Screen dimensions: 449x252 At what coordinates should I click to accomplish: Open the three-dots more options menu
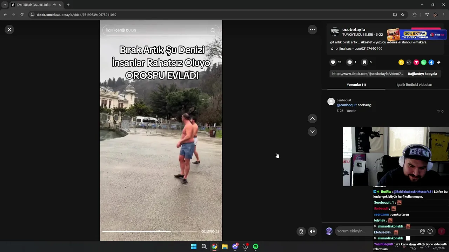tap(312, 30)
